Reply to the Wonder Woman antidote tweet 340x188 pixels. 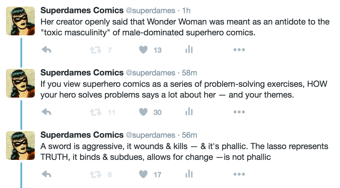tap(46, 50)
